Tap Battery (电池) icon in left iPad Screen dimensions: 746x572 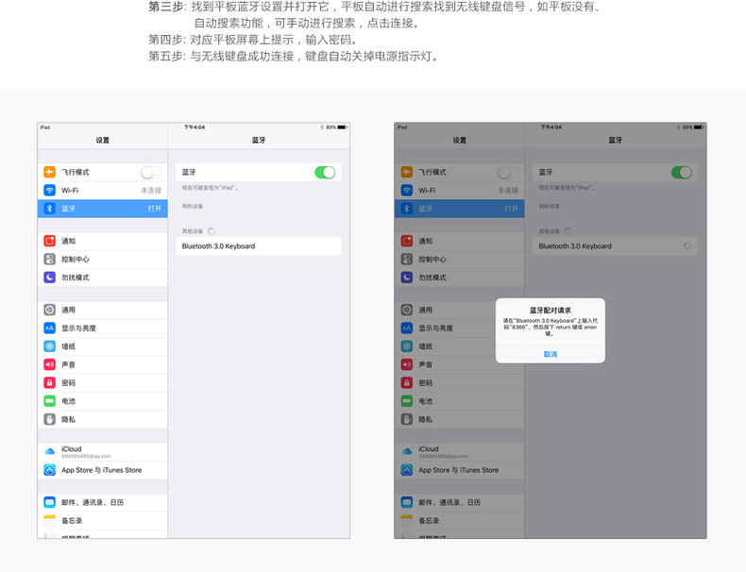click(49, 401)
